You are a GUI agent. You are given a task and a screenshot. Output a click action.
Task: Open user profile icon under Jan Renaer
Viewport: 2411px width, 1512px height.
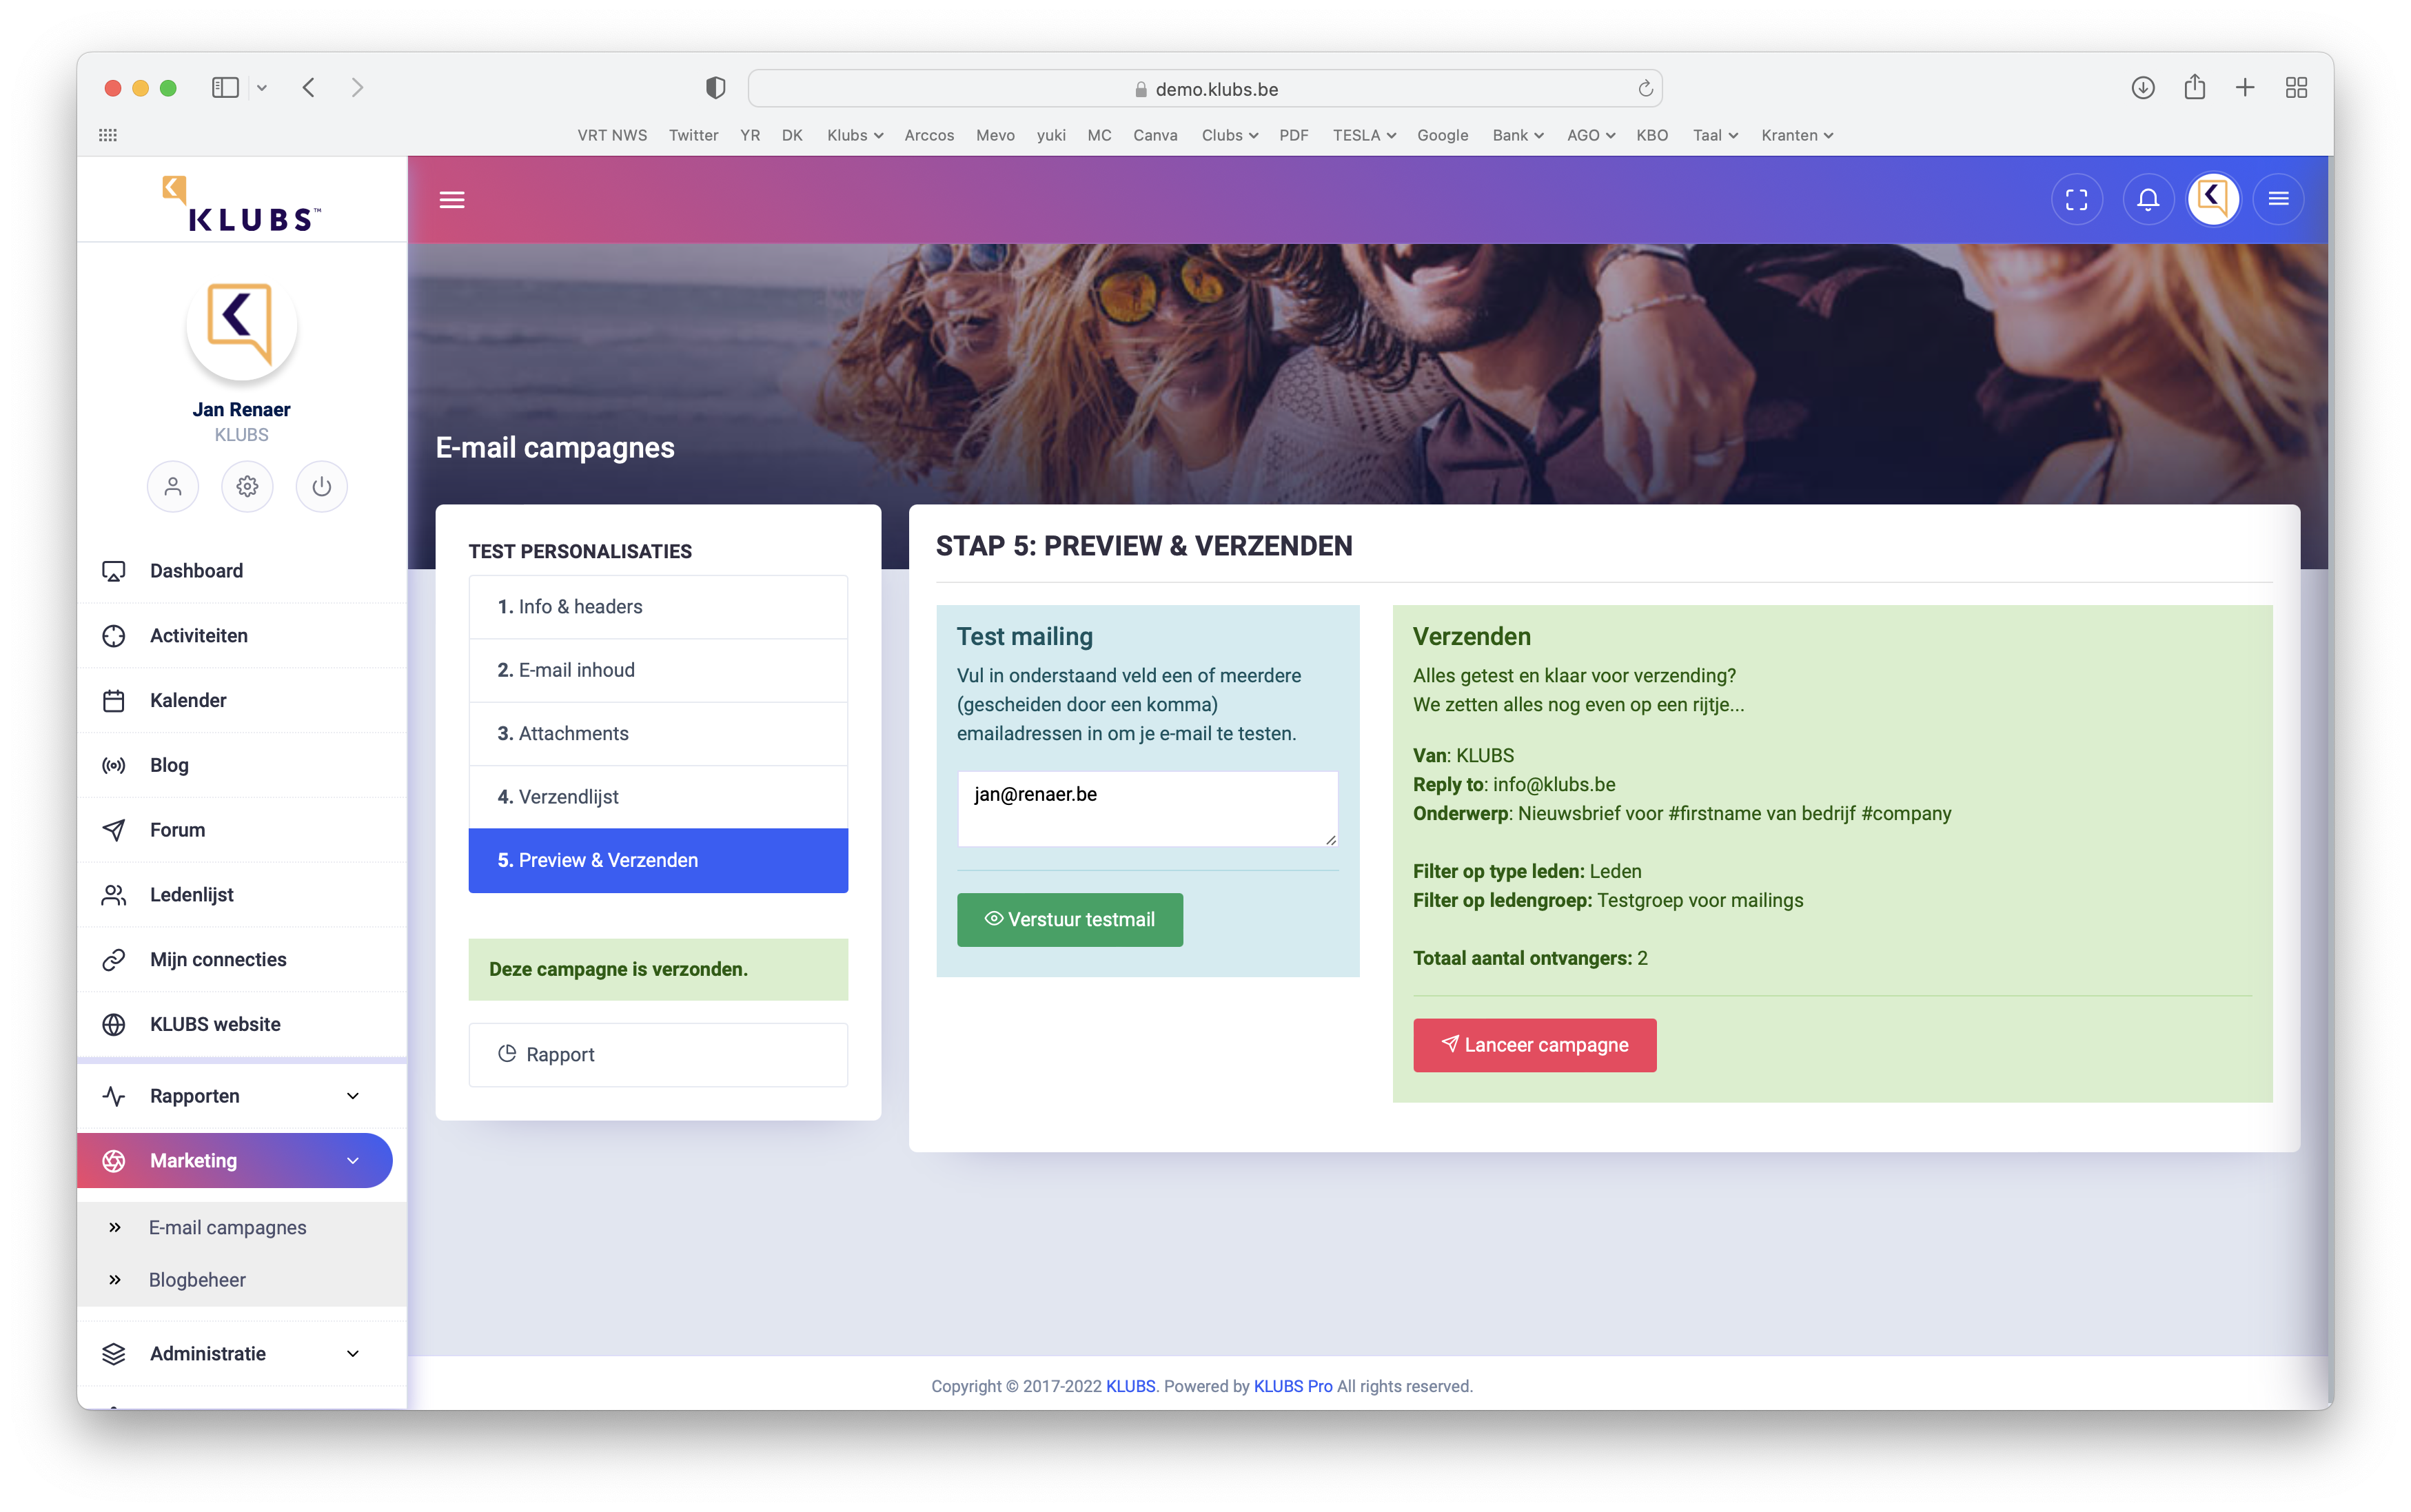pos(173,487)
